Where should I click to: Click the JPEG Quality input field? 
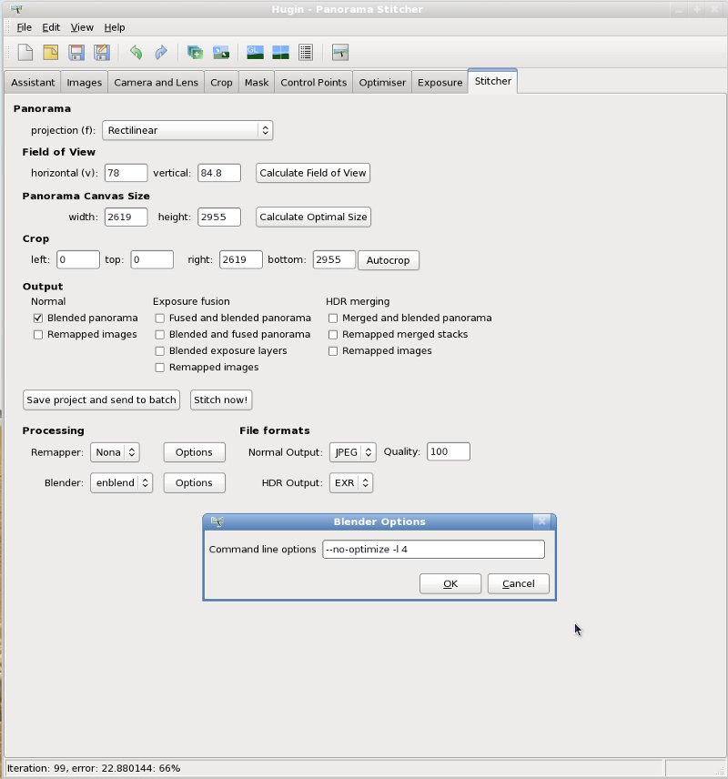tap(449, 451)
